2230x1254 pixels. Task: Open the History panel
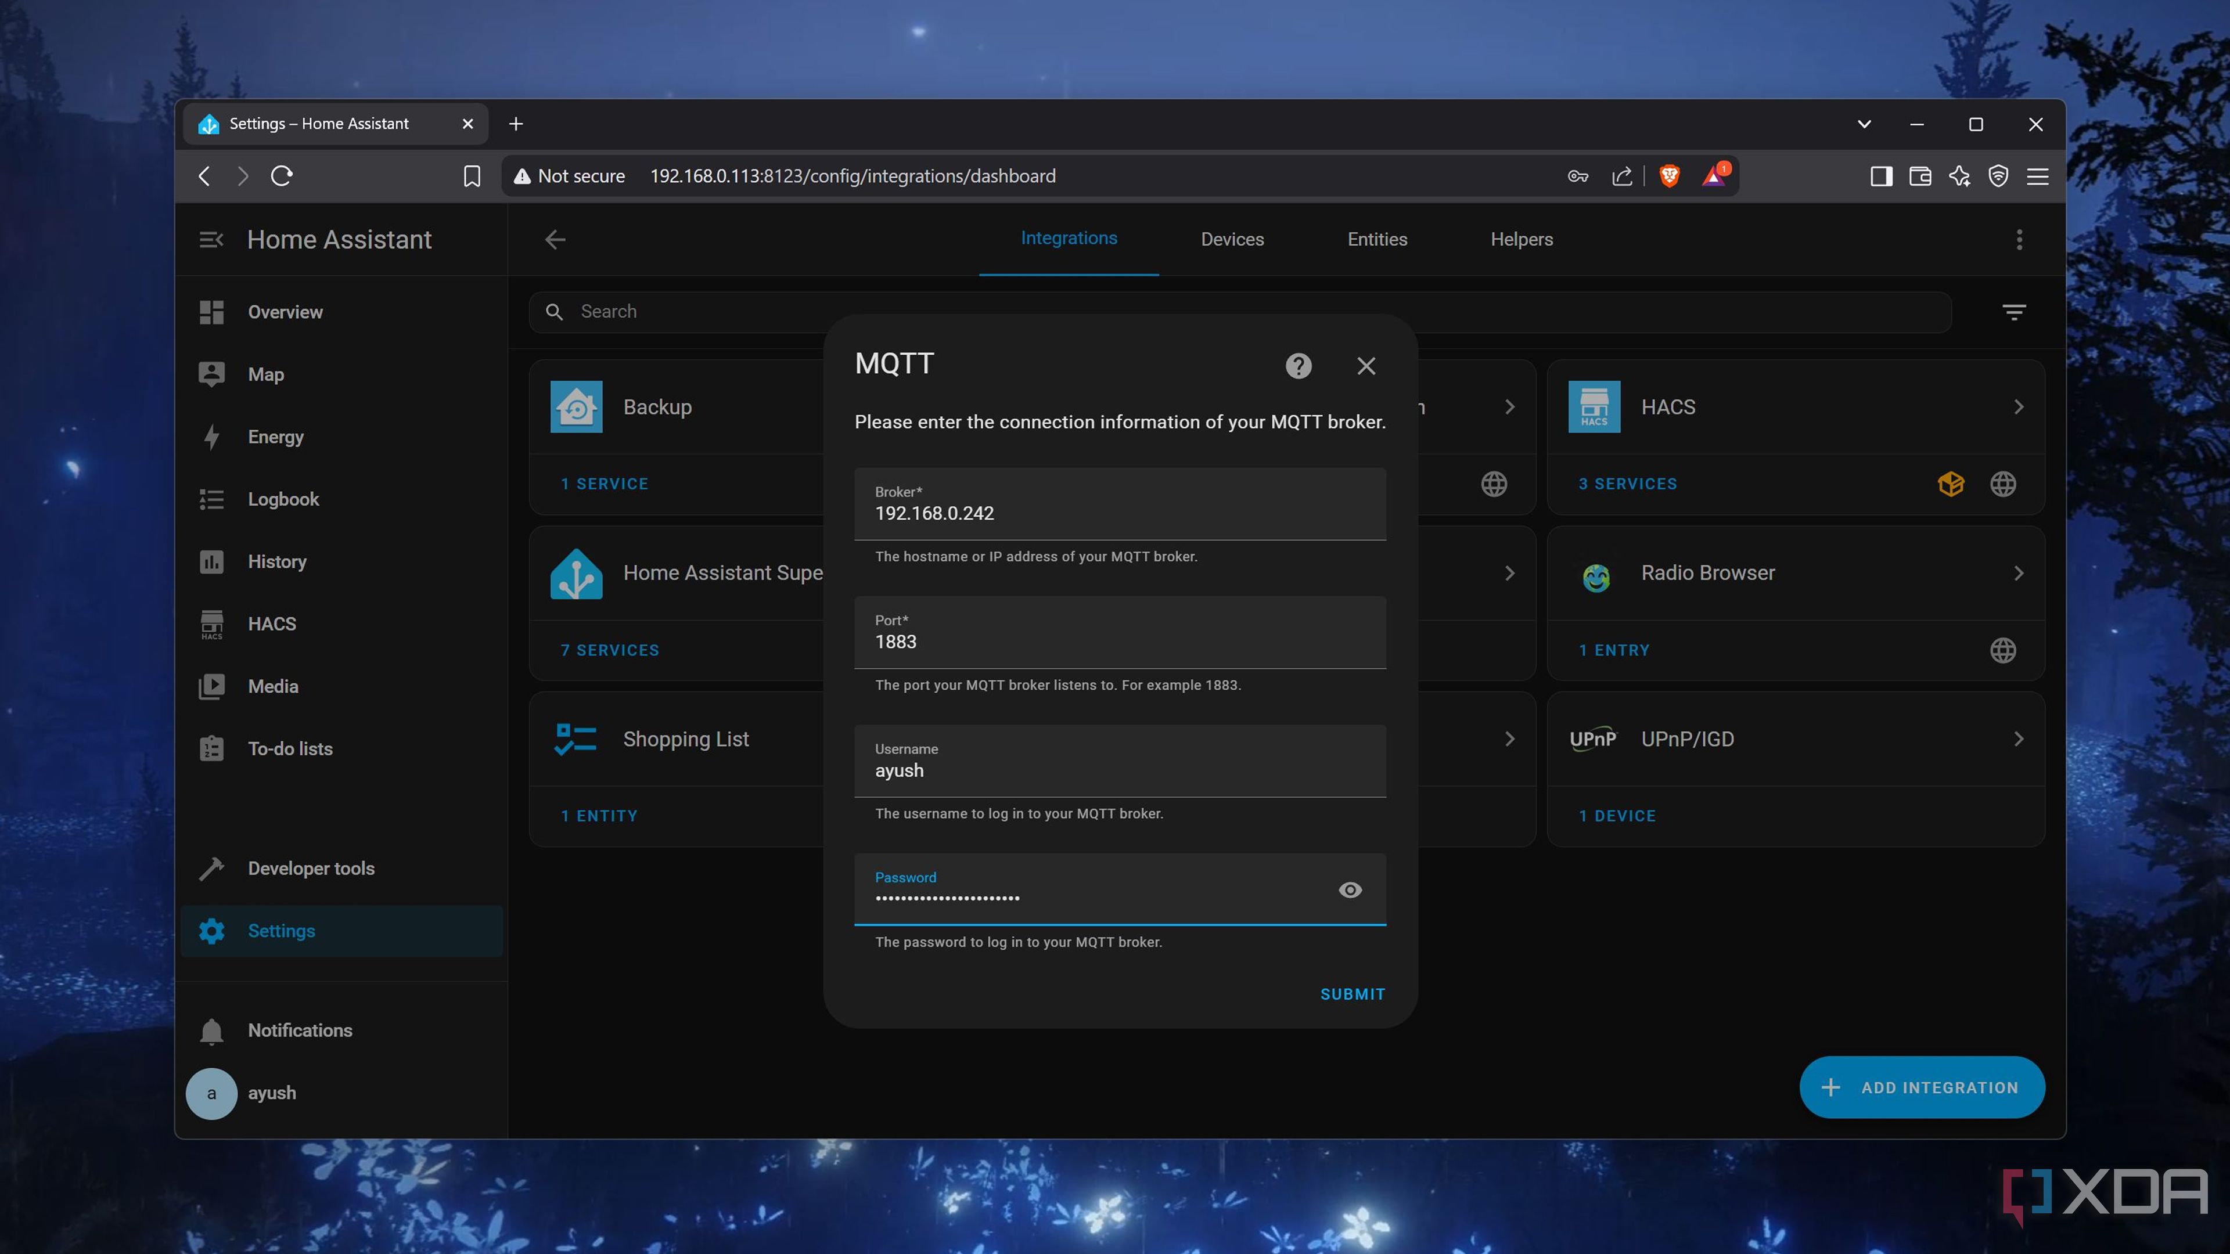341,561
